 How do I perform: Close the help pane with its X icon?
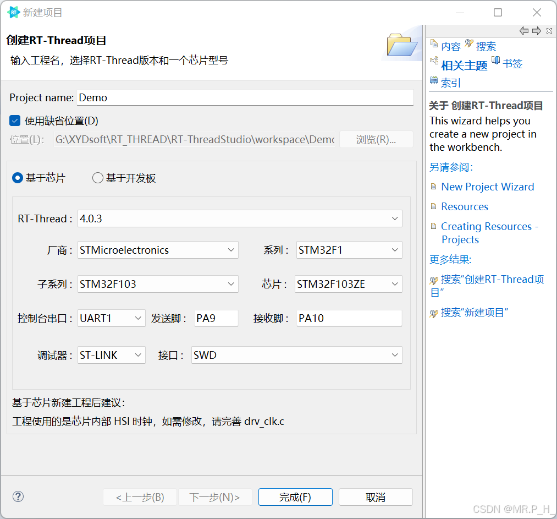[x=549, y=31]
